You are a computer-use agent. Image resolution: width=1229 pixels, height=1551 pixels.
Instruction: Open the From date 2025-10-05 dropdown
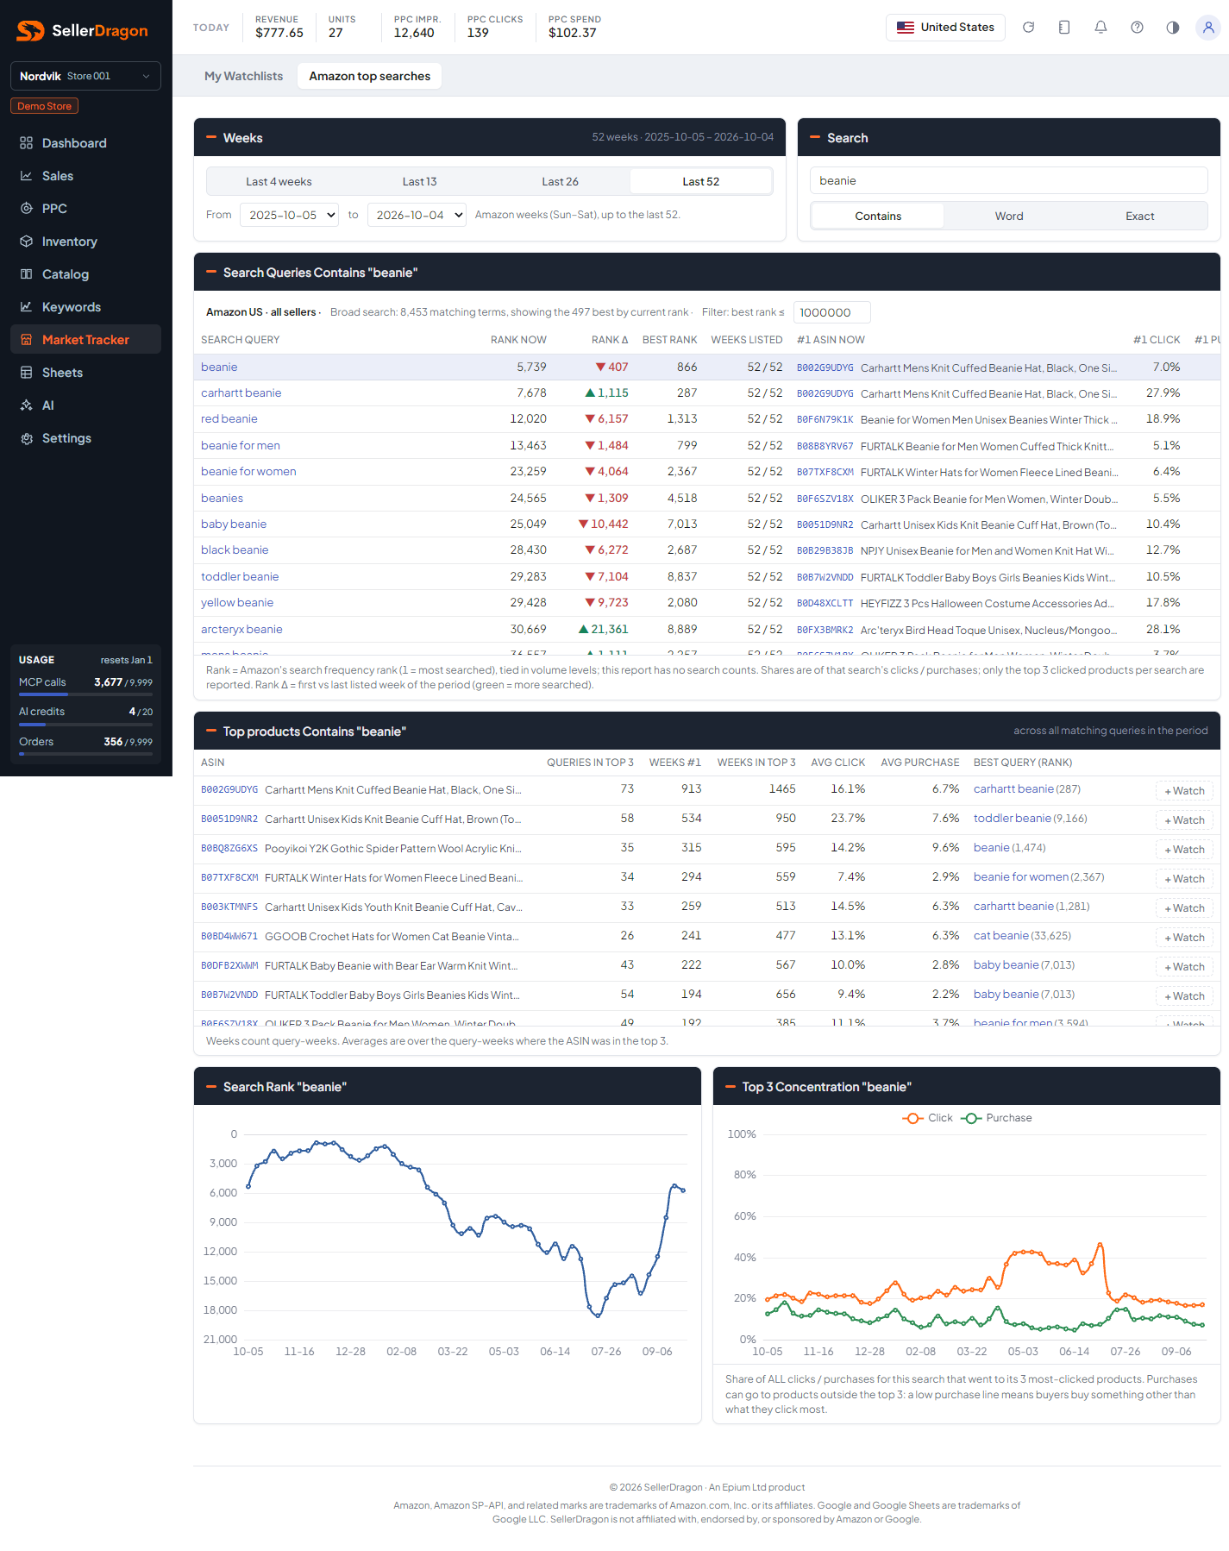tap(289, 215)
